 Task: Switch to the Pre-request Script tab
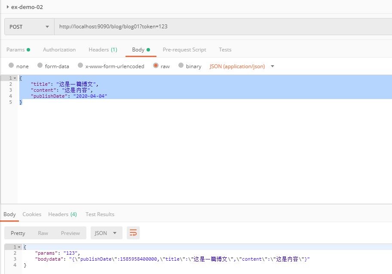[184, 49]
